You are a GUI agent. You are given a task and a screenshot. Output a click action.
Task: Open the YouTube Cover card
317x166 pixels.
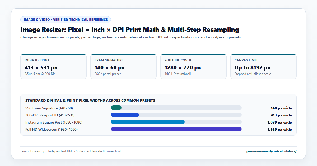(x=193, y=66)
